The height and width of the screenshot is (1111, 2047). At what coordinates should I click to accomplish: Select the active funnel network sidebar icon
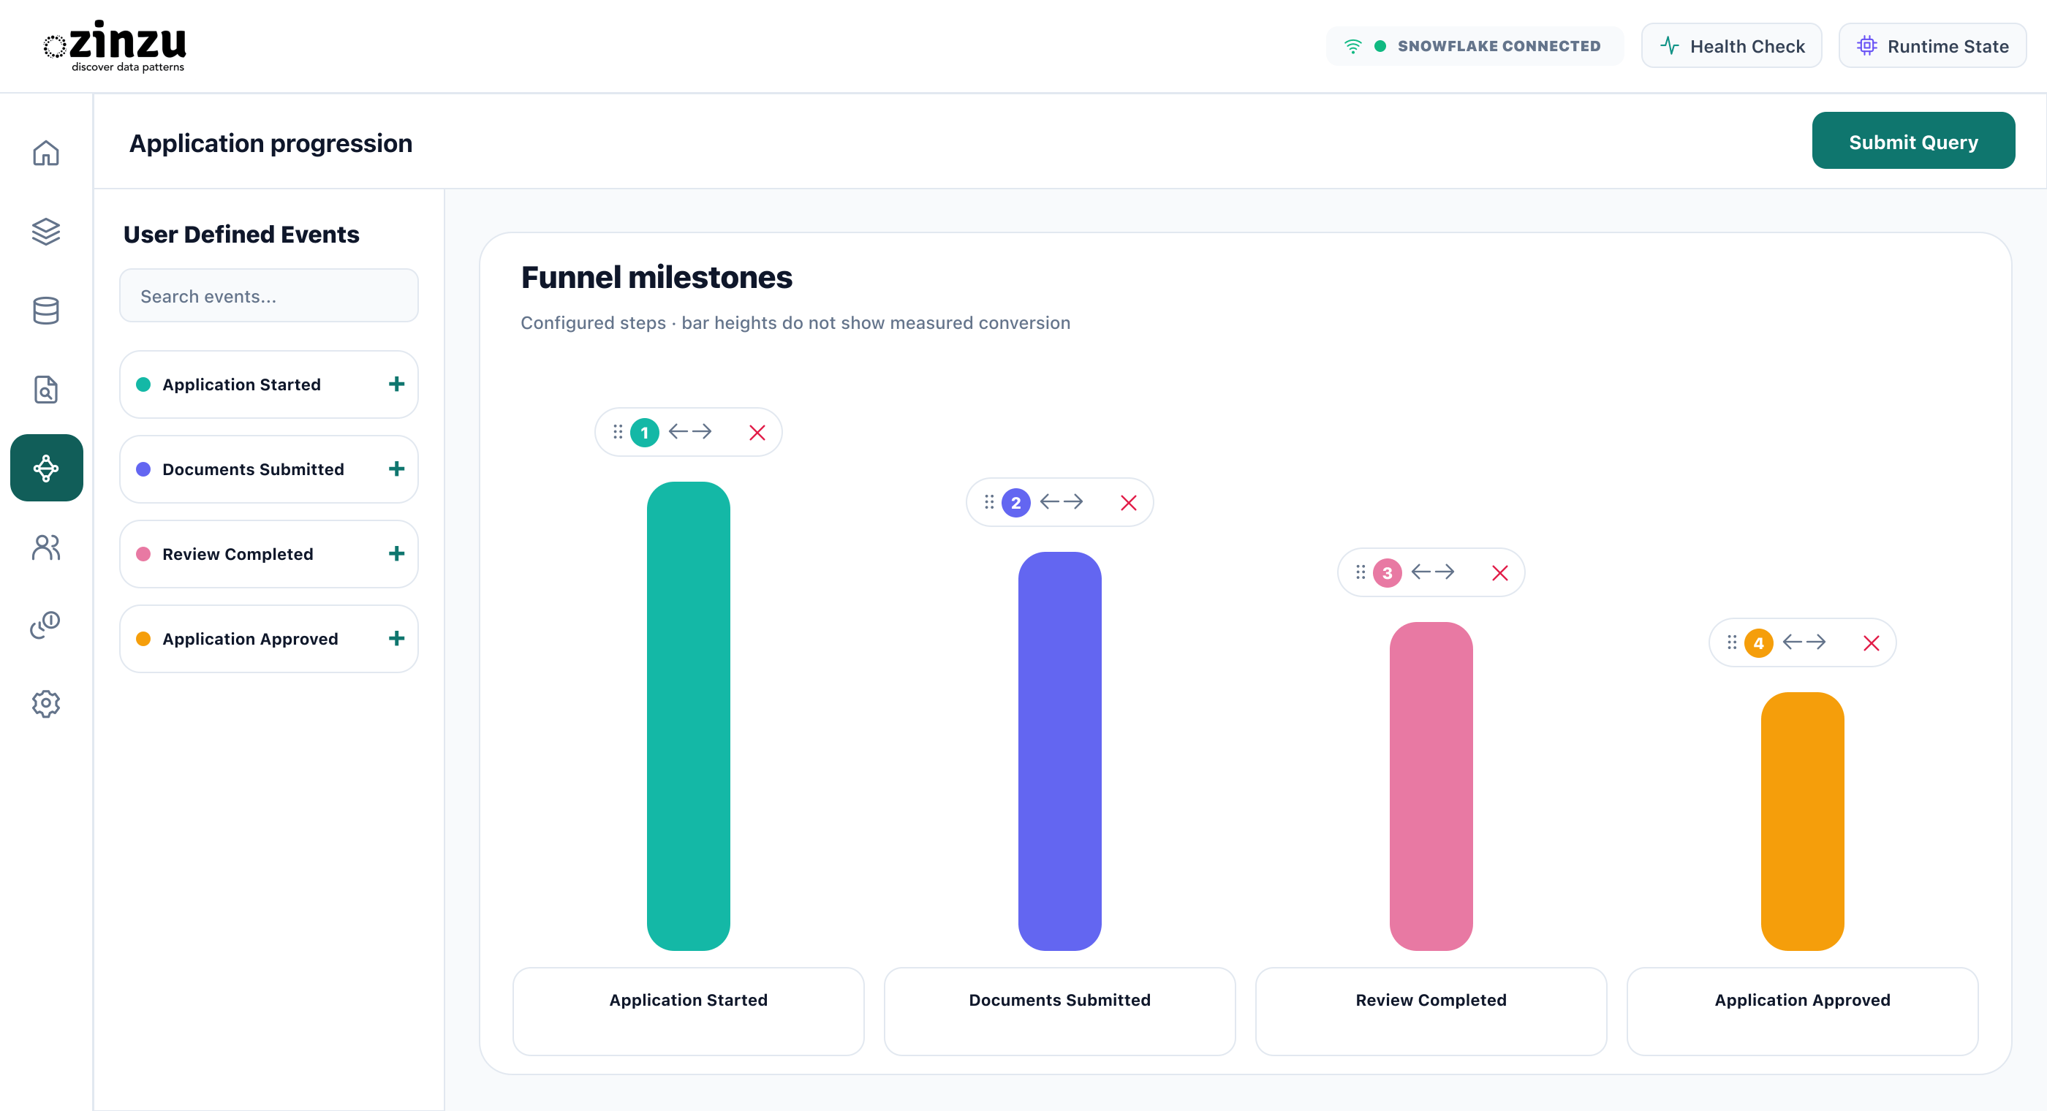[46, 468]
